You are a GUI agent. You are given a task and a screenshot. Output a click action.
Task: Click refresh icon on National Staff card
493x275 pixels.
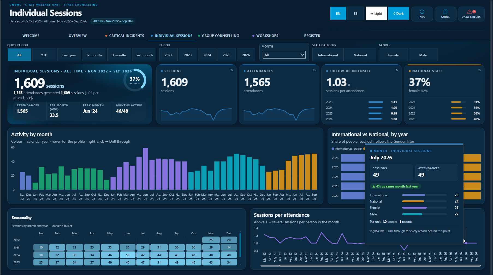coord(480,70)
